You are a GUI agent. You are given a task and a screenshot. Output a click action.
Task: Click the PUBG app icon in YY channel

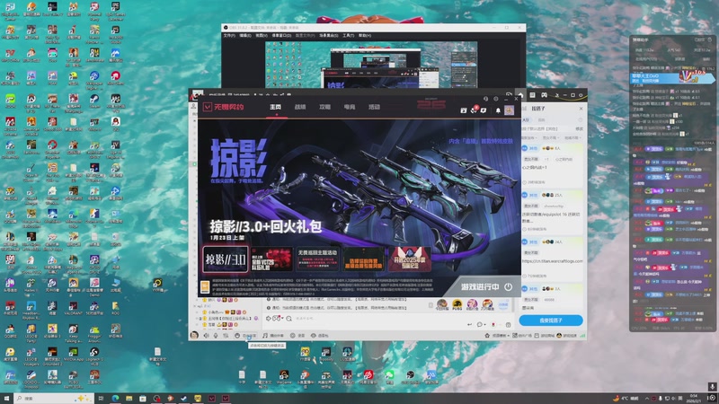457,304
